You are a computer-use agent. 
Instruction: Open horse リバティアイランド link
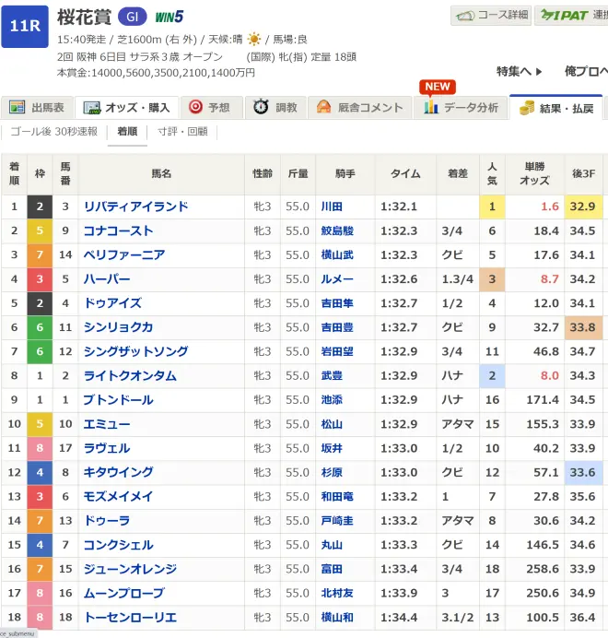(135, 207)
